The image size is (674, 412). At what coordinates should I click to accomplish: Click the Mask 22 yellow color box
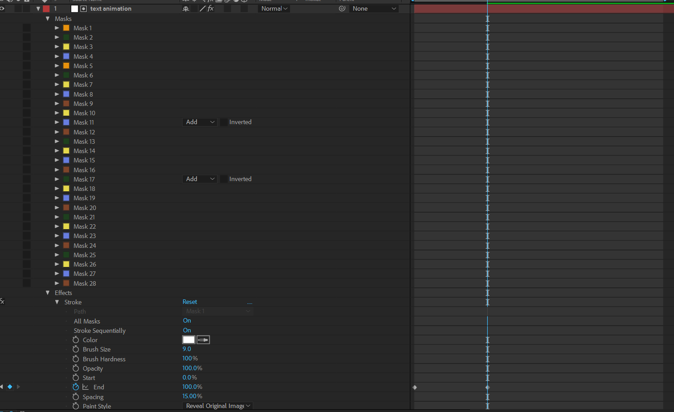pos(66,226)
